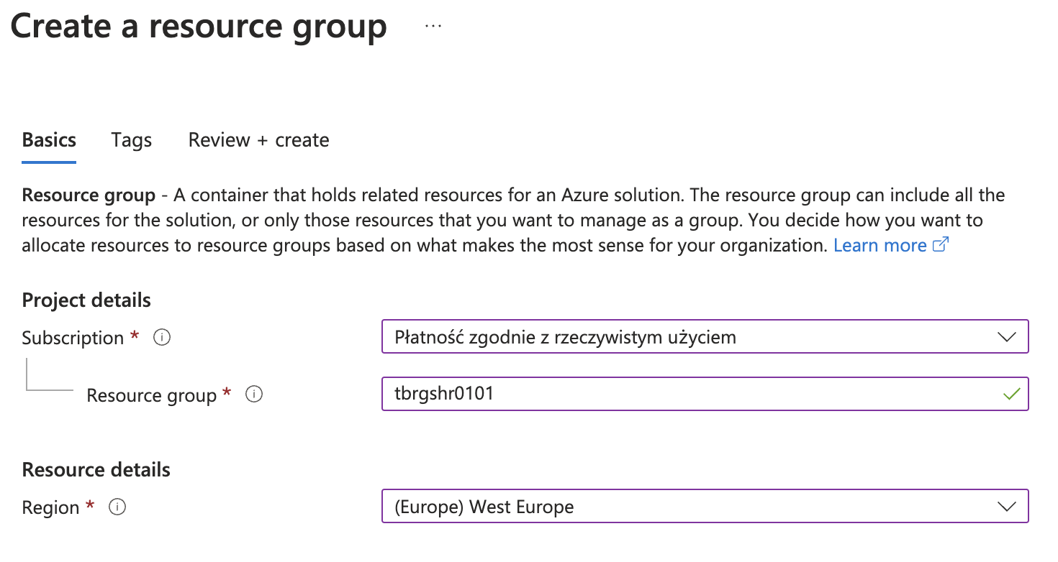The image size is (1058, 562).
Task: Click inside the tbrgshr0101 name field
Action: click(x=705, y=394)
